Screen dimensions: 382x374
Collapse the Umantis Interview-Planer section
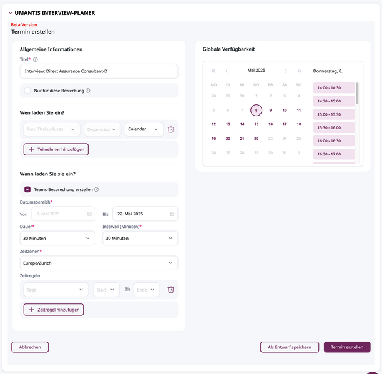pyautogui.click(x=11, y=13)
